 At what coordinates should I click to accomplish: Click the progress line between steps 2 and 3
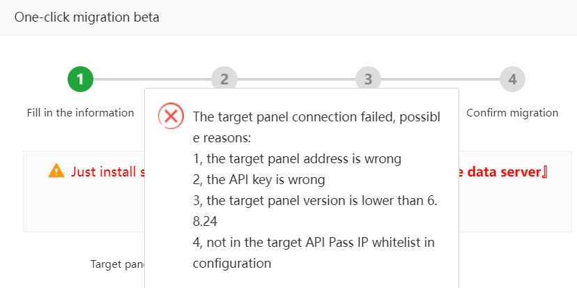(296, 79)
